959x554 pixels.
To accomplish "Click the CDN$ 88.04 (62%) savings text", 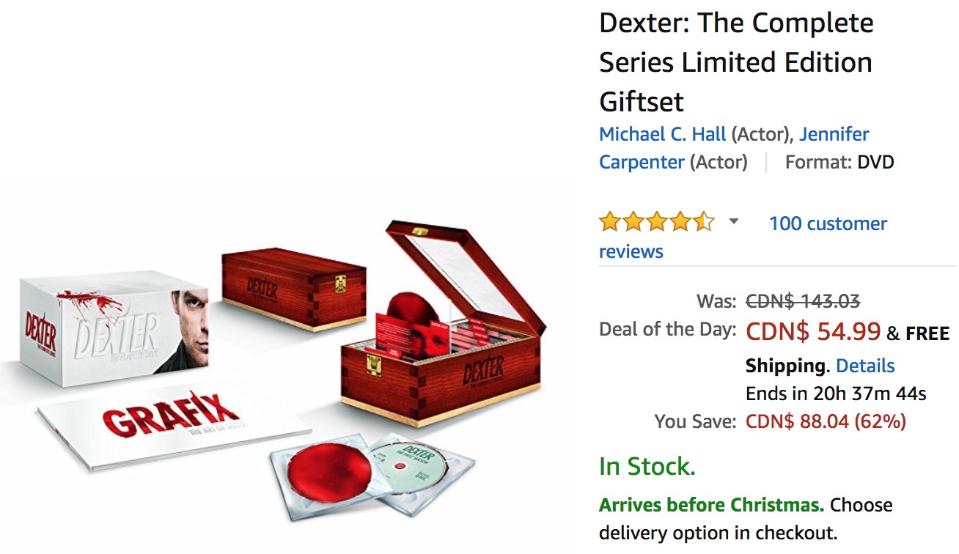I will [826, 421].
